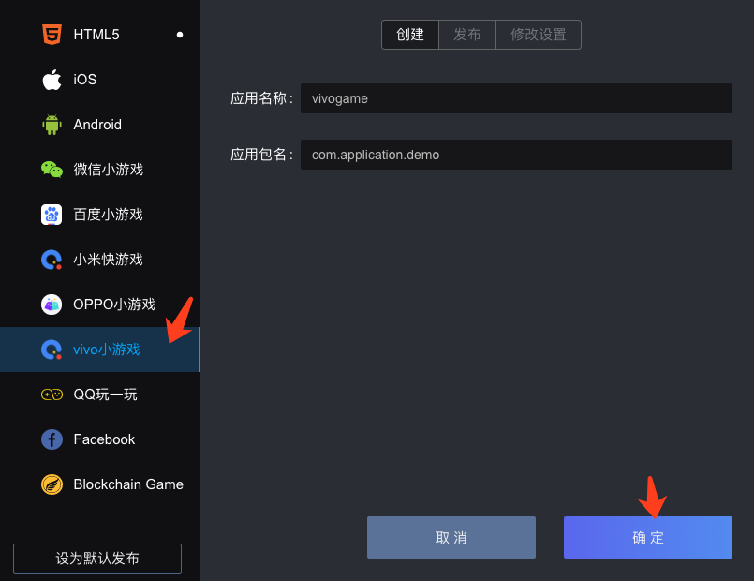Click the 取消 button
Screen dimensions: 754x581
point(451,538)
